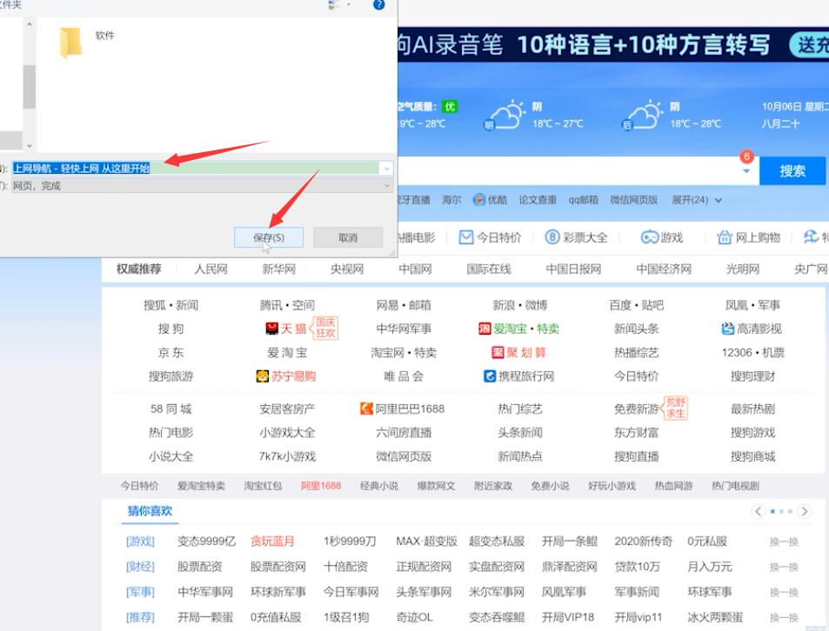Click the previous page arrow in 猜你喜欢
Viewport: 829px width, 631px height.
coord(759,511)
